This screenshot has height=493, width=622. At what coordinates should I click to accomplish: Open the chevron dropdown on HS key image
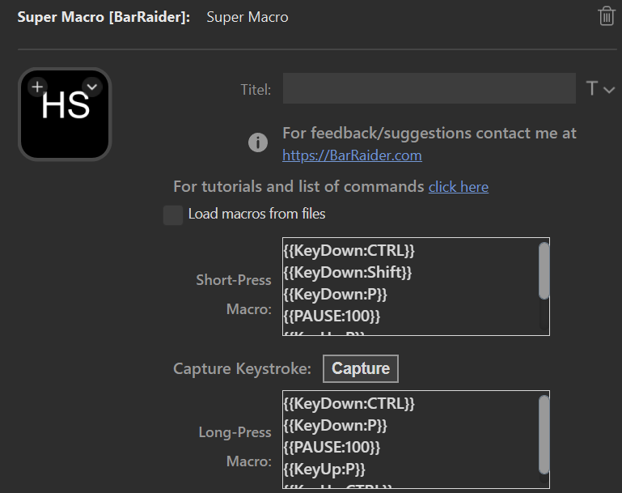[92, 86]
